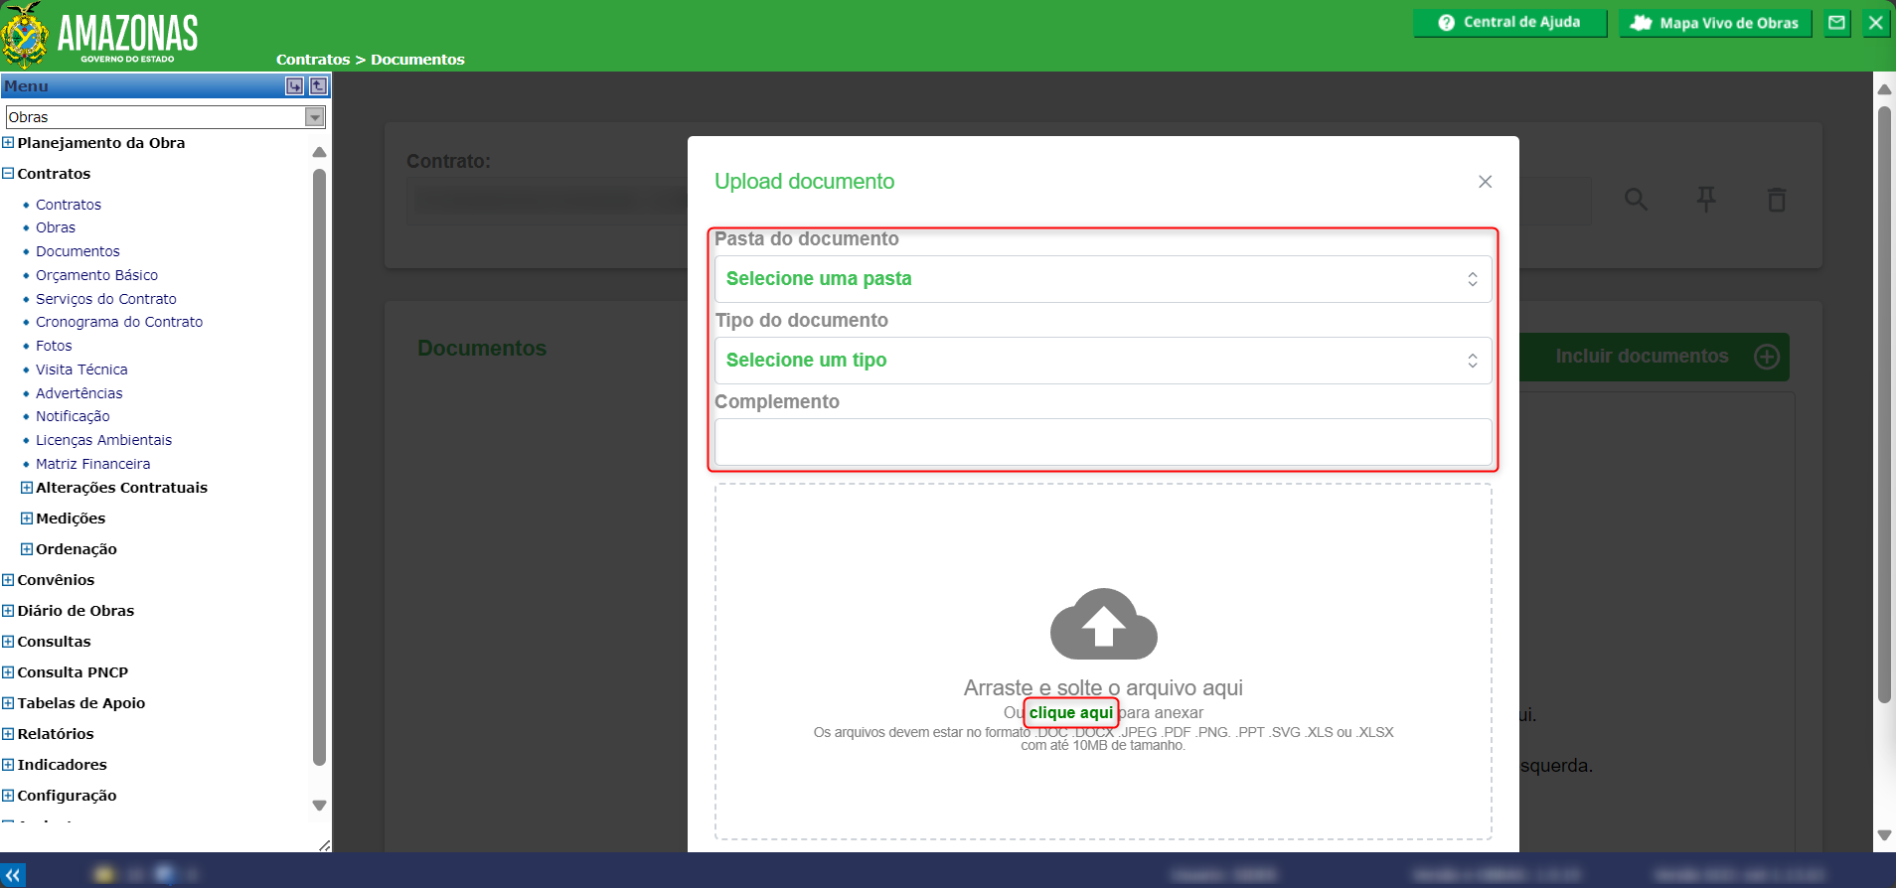Open Advertências menu item
The image size is (1896, 888).
tap(79, 393)
